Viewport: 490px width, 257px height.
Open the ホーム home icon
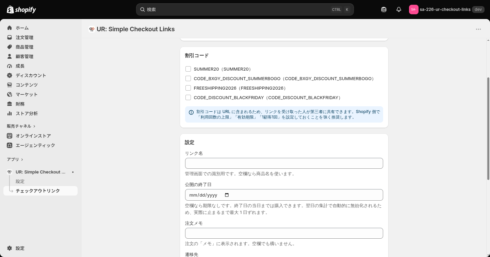point(10,28)
